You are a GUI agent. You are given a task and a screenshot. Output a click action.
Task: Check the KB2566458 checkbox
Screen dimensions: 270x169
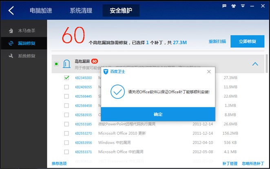tap(66, 105)
